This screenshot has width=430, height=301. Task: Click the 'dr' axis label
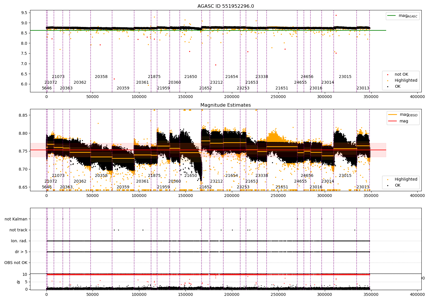tap(19, 282)
